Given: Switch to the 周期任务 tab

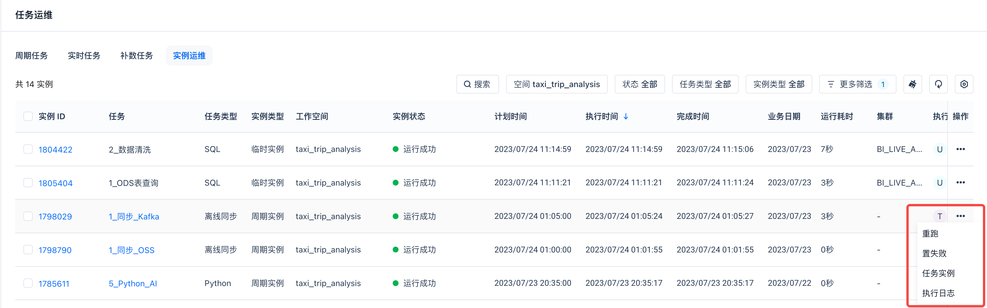Looking at the screenshot, I should point(32,56).
